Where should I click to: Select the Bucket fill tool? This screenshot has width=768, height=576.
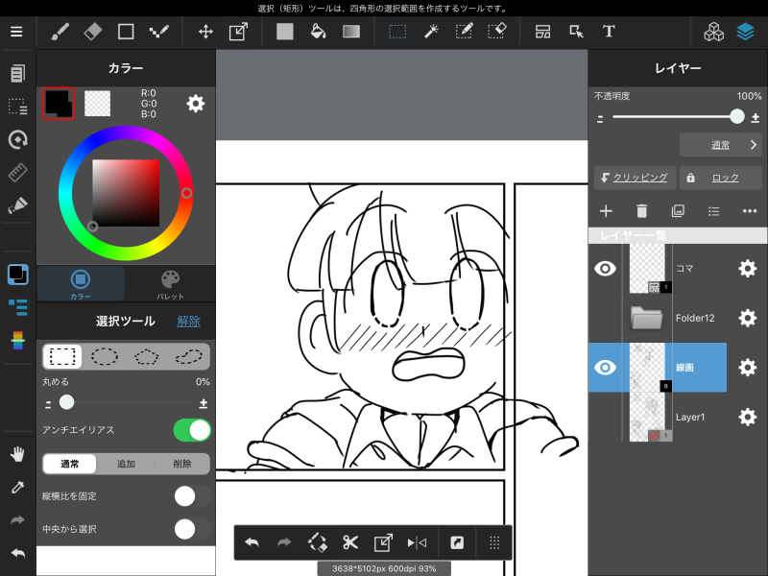tap(319, 32)
